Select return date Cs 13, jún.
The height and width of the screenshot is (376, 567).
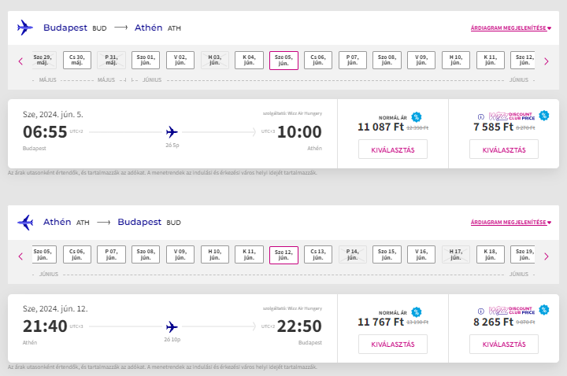(318, 254)
